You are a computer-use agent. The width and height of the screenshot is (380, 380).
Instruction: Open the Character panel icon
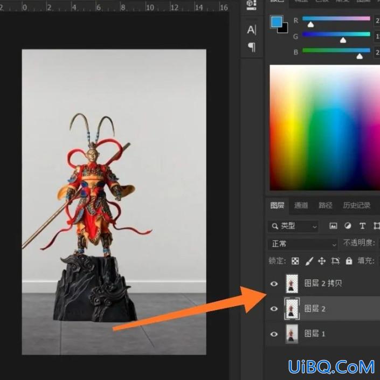252,30
